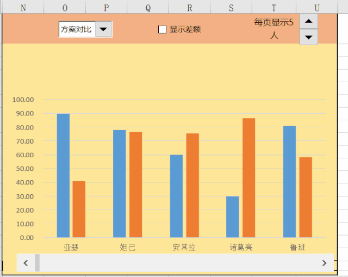348x277 pixels.
Task: Click the 0.00 axis value
Action: pos(27,238)
